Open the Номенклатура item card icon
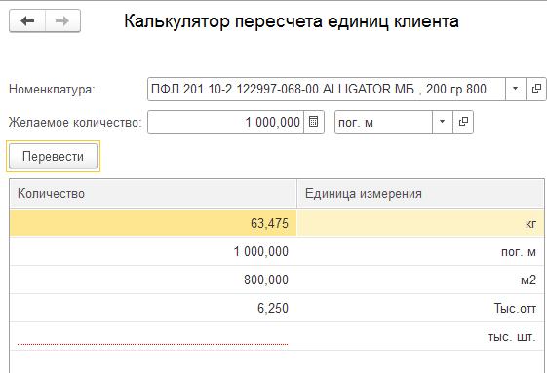Screen dimensions: 547x373 tap(536, 89)
